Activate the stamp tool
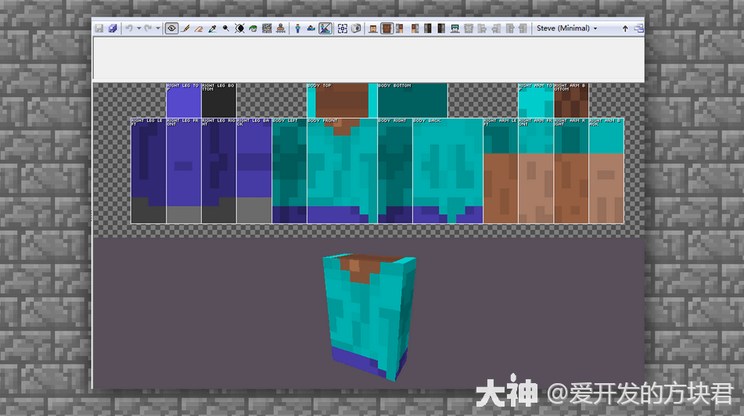 click(280, 28)
